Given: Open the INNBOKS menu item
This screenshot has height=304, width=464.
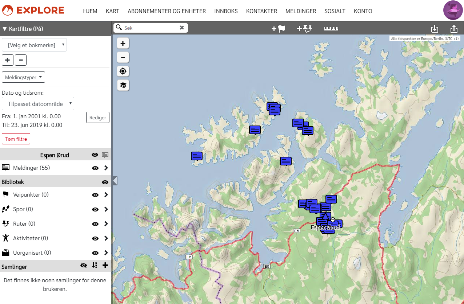Looking at the screenshot, I should (x=226, y=11).
